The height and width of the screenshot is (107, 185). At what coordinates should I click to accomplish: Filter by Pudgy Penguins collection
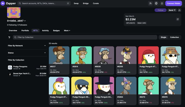pyautogui.click(x=27, y=68)
